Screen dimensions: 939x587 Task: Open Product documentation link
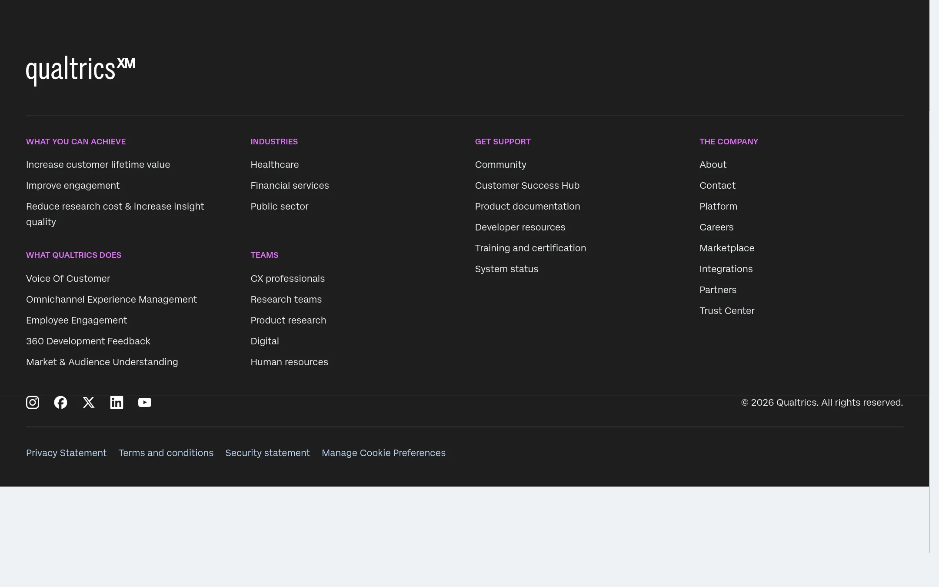click(x=527, y=207)
